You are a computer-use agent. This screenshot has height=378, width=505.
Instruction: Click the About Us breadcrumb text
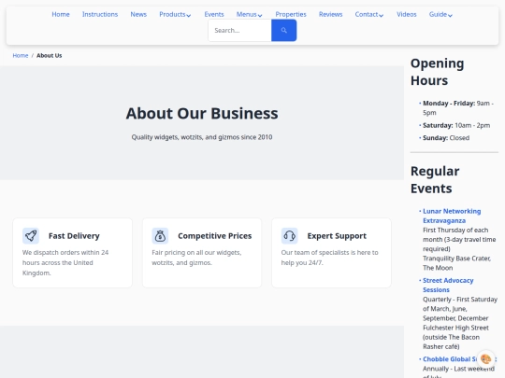[50, 56]
